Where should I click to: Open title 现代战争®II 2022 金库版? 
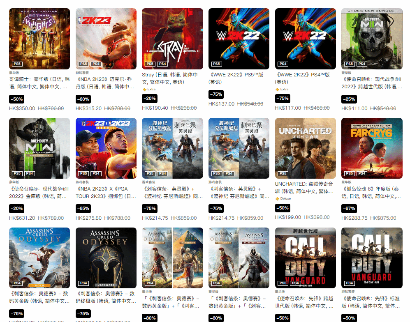click(39, 193)
